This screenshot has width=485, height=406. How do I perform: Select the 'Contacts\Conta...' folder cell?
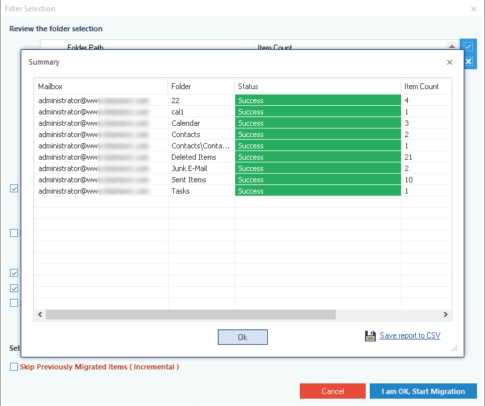201,146
